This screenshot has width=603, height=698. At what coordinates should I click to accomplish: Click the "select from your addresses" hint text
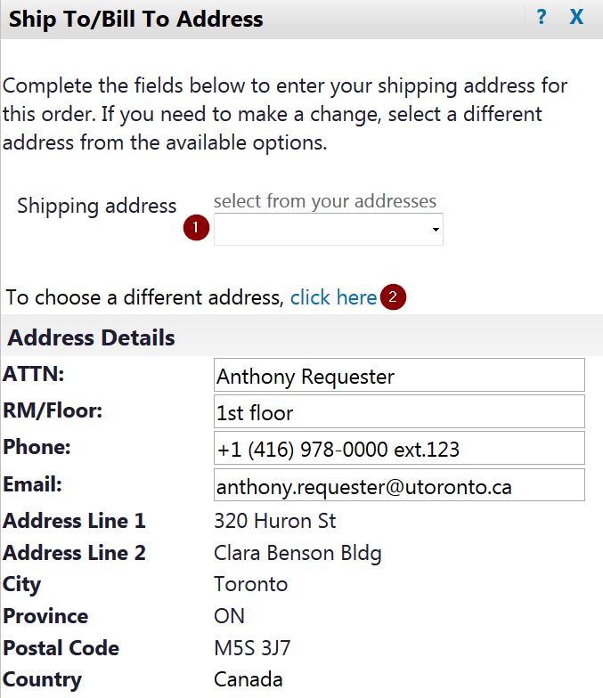click(325, 201)
